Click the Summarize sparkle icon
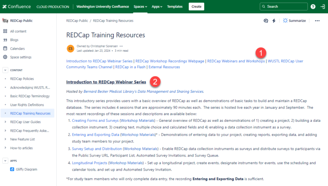Viewport: 328px width, 186px height. [x=285, y=21]
